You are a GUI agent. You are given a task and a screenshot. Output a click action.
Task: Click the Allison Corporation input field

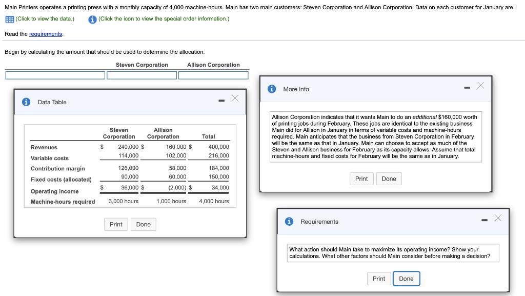point(213,75)
